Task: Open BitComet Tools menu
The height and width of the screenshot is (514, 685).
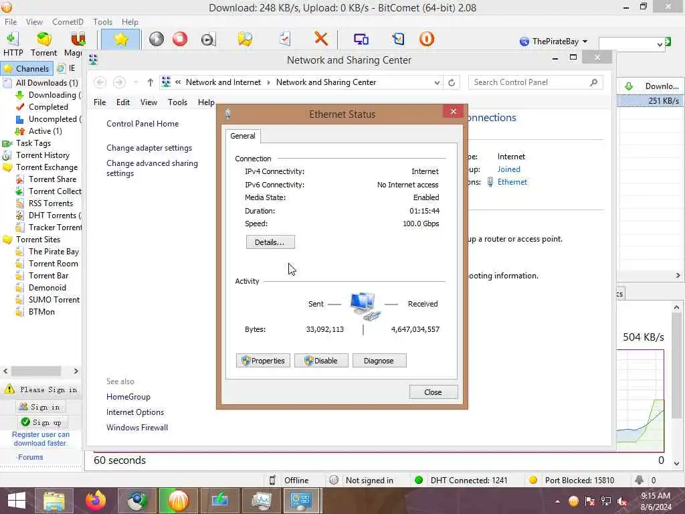Action: 102,22
